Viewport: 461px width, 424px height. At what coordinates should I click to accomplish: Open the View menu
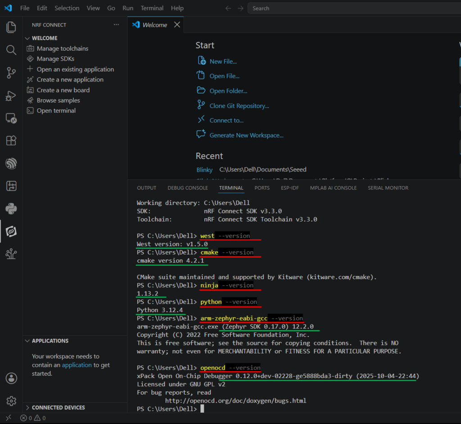tap(93, 8)
